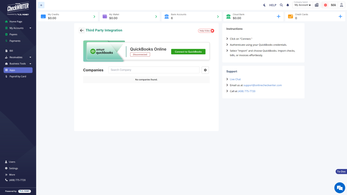Open company settings gear icon
This screenshot has width=347, height=195.
[x=205, y=70]
